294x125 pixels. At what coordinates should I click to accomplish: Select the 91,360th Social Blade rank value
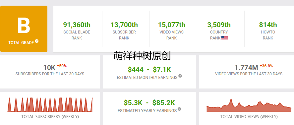[x=77, y=25]
